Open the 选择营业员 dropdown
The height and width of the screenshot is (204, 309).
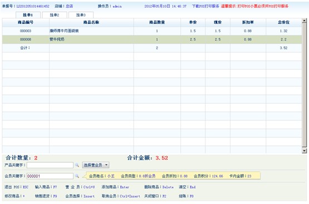click(96, 165)
